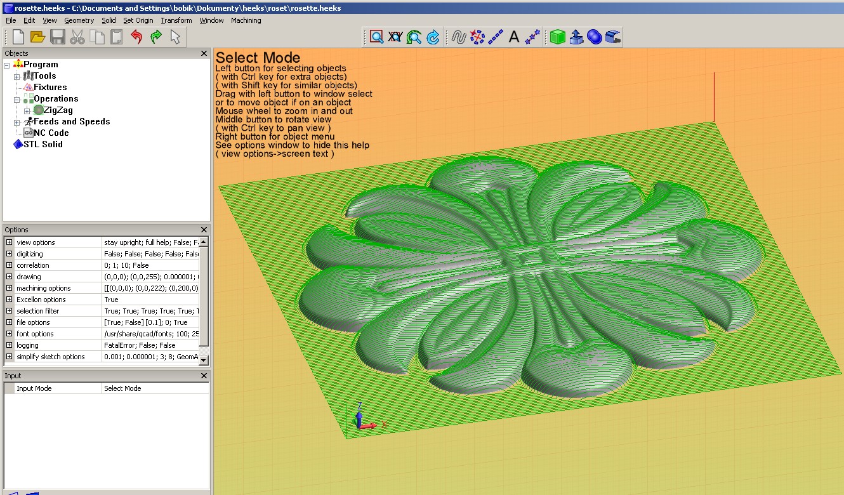Select STL Solid in Objects tree

[43, 144]
